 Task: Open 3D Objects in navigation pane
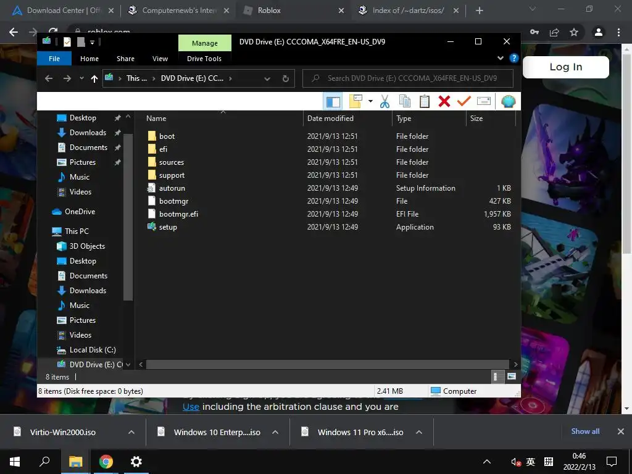pyautogui.click(x=86, y=246)
